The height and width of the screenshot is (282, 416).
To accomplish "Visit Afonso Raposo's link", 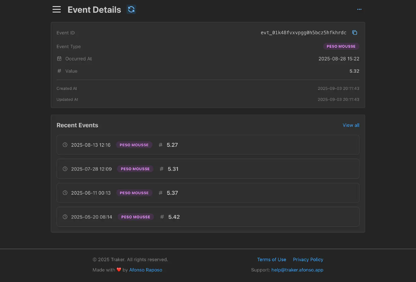I will (x=146, y=270).
